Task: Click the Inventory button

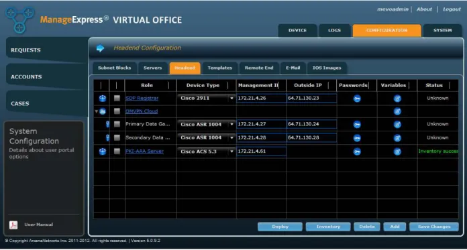Action: [328, 227]
